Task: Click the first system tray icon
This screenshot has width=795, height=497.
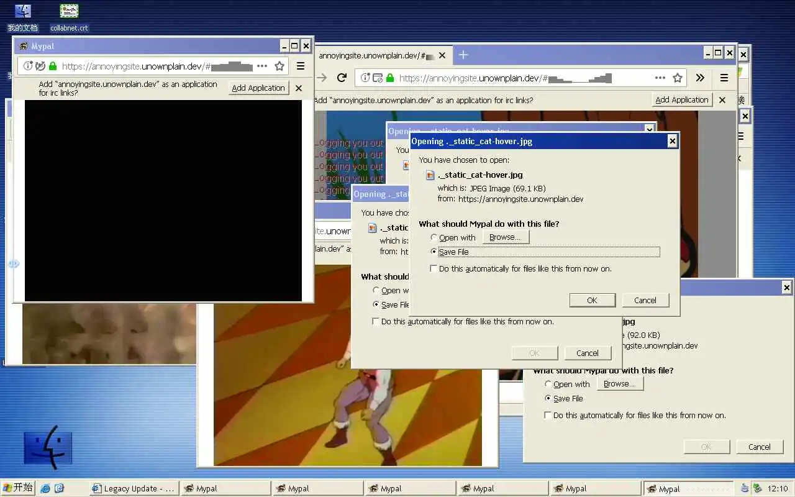Action: [745, 489]
